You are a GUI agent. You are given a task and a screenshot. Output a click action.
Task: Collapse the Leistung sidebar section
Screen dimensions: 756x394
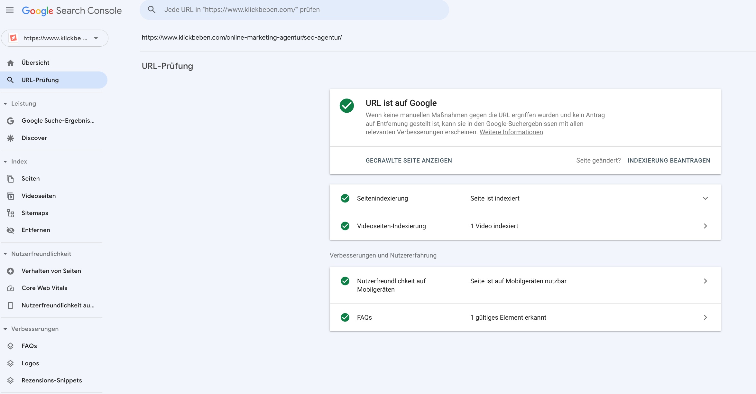pos(5,104)
